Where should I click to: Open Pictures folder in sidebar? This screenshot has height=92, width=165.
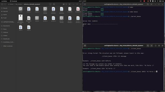point(8,32)
